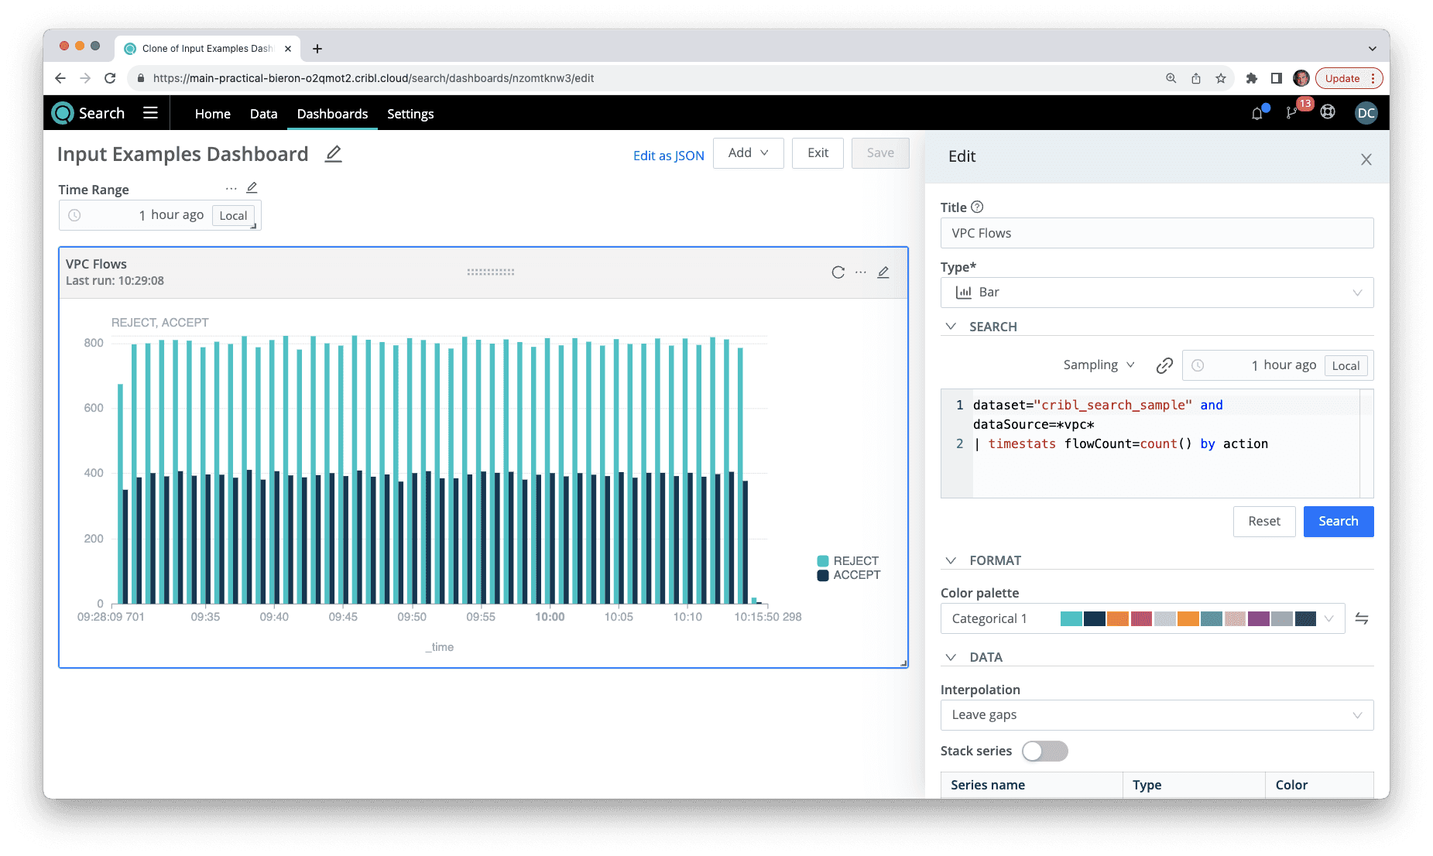Click the blue Search button
The width and height of the screenshot is (1433, 856).
[x=1338, y=522]
